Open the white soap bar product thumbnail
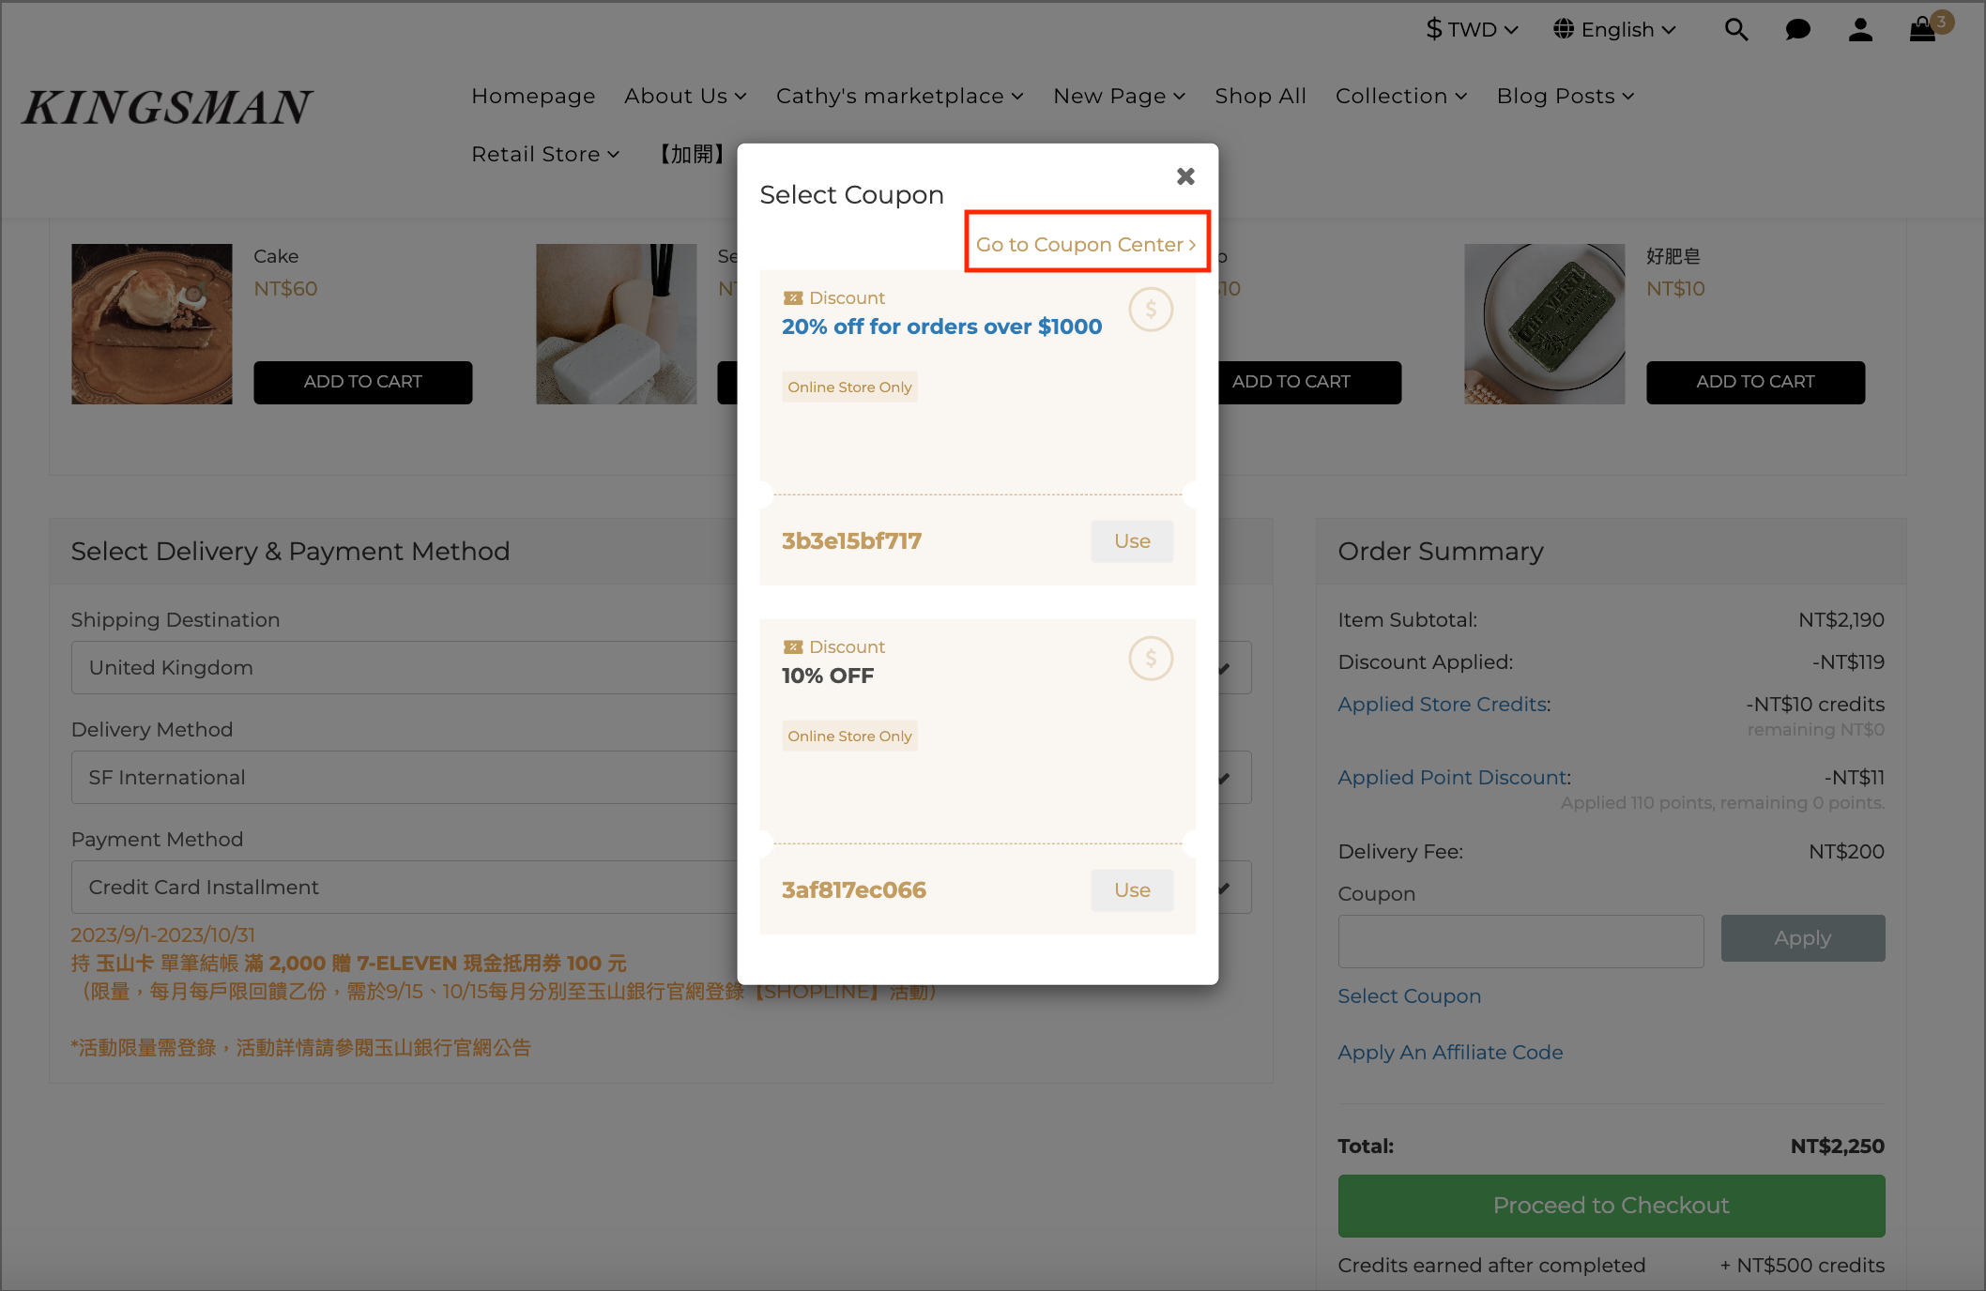The width and height of the screenshot is (1986, 1291). 617,325
